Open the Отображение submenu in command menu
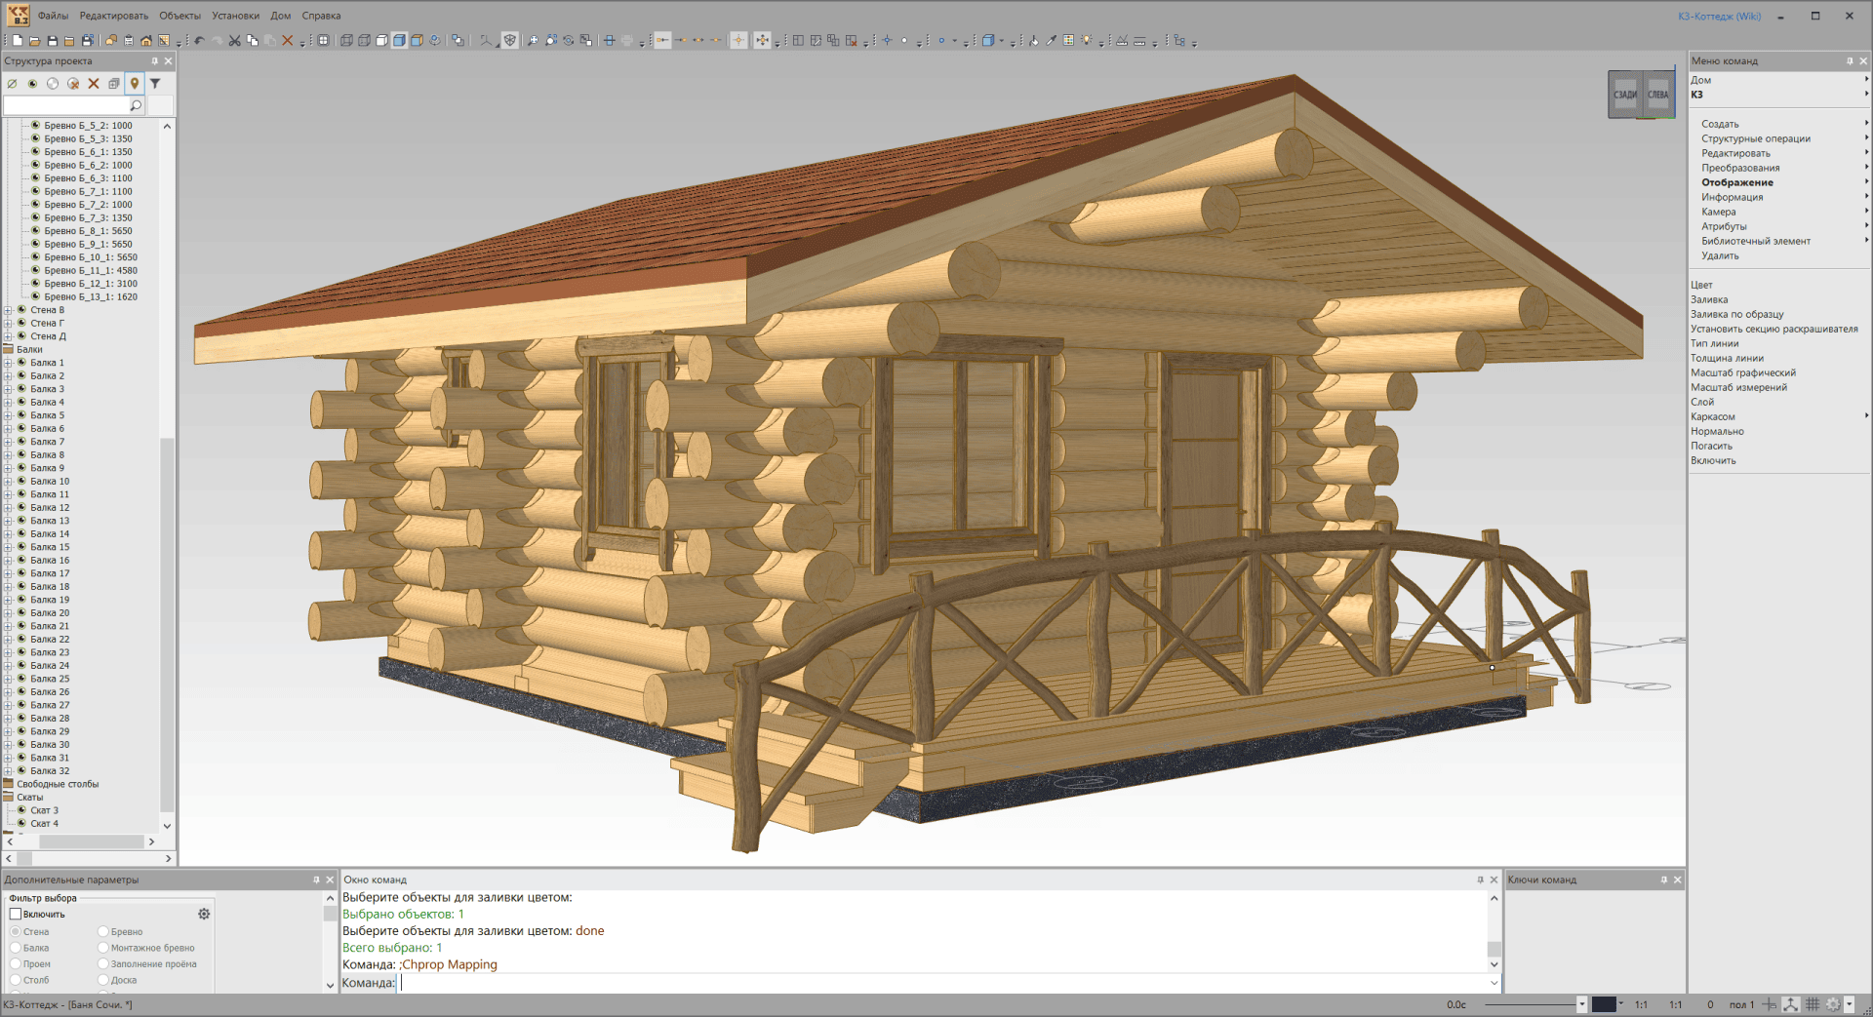This screenshot has height=1017, width=1873. click(x=1736, y=182)
